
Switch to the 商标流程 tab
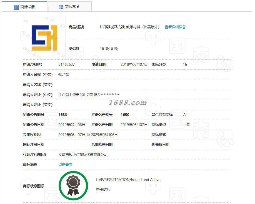[x=69, y=7]
